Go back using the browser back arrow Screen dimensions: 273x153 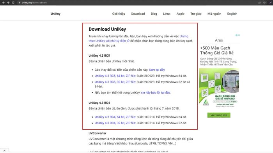pos(3,3)
